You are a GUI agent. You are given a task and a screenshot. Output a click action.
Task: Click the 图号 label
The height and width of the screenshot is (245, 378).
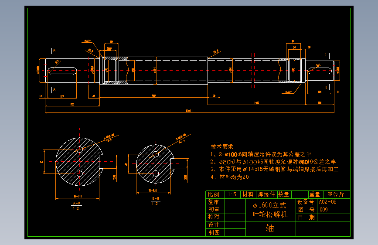point(306,210)
